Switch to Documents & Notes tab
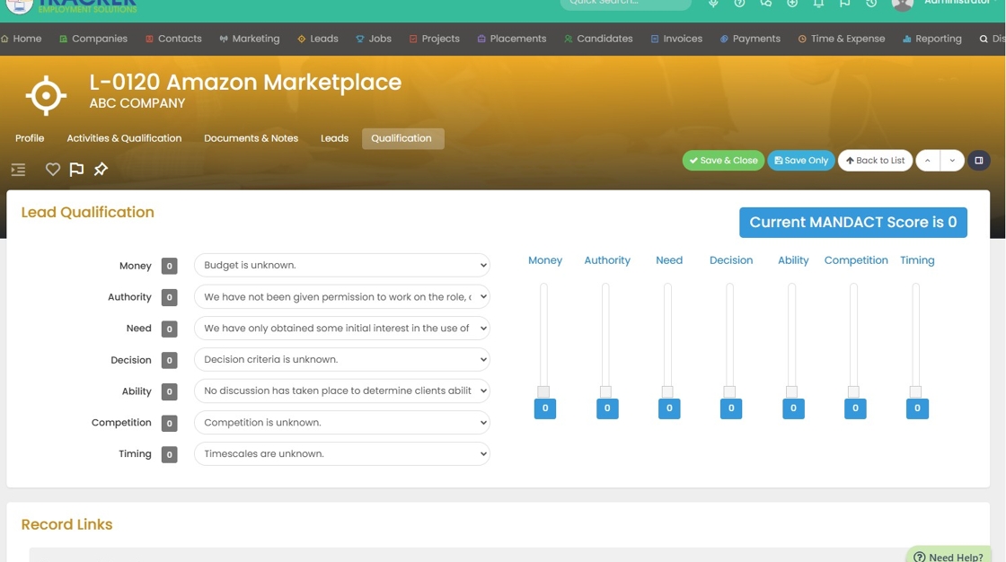1006x562 pixels. click(251, 138)
